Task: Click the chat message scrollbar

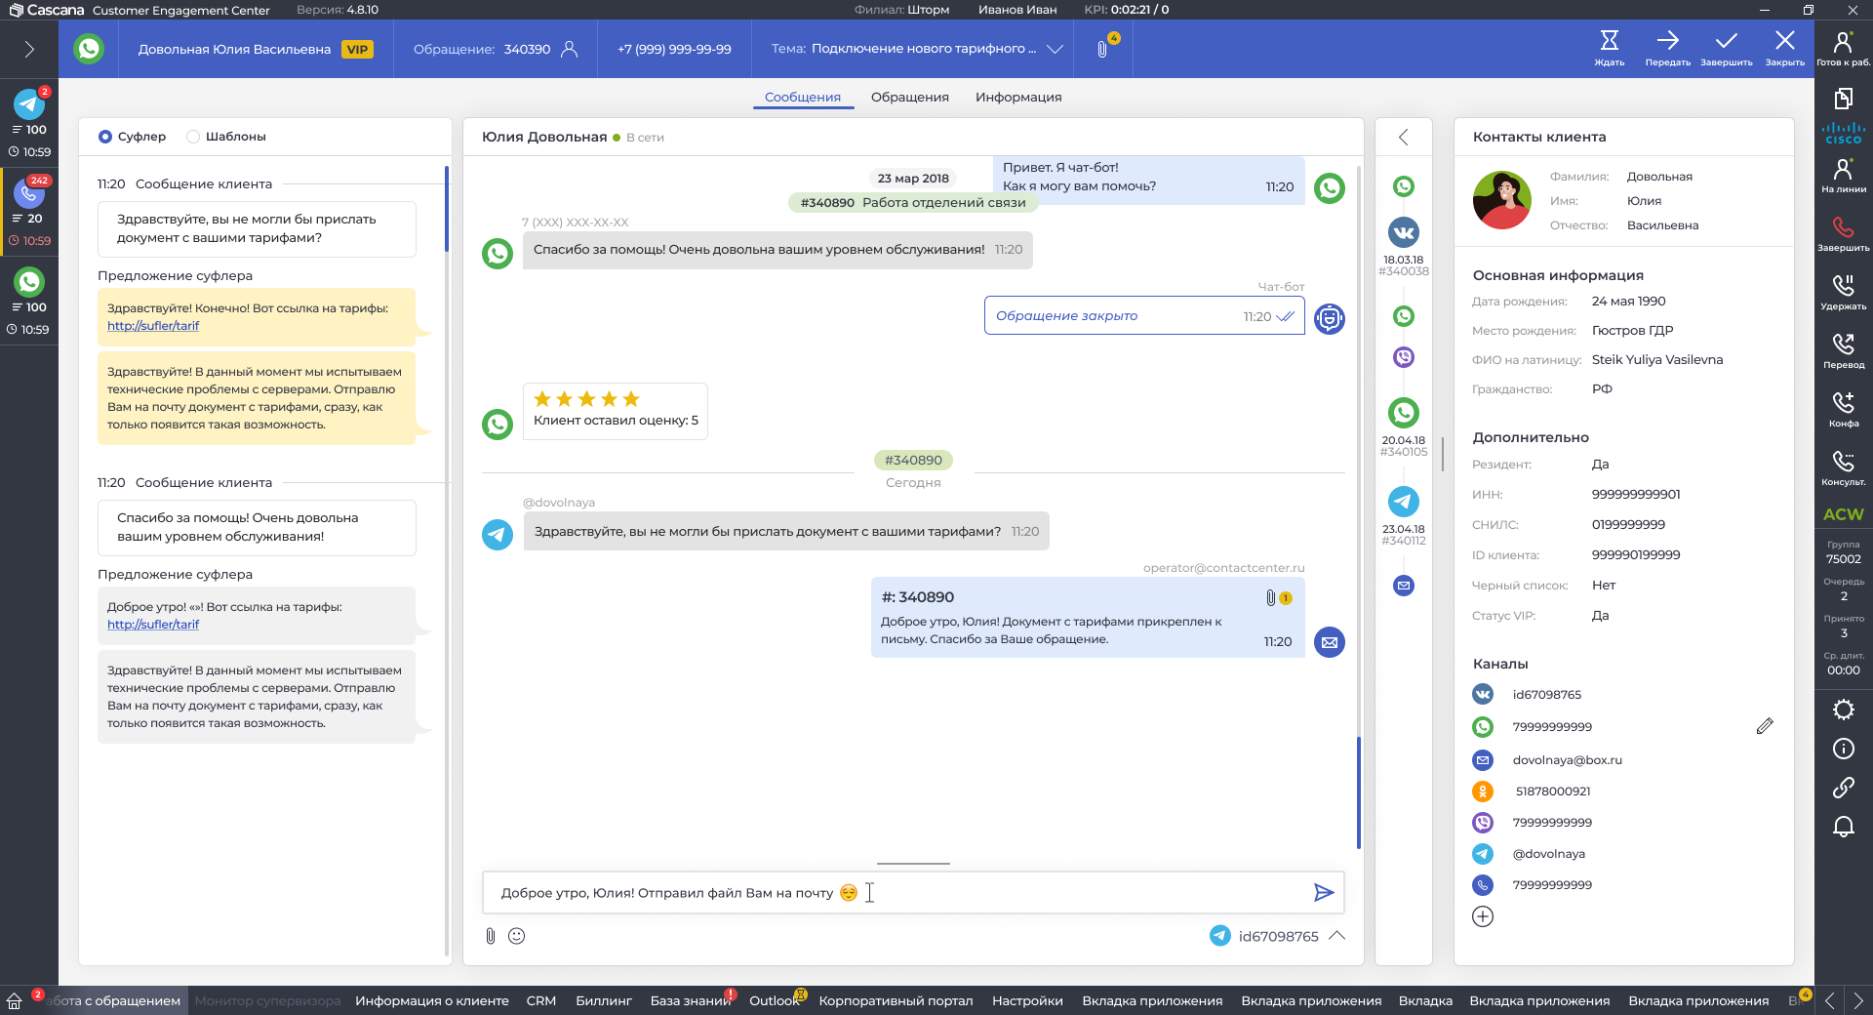Action: coord(1358,791)
